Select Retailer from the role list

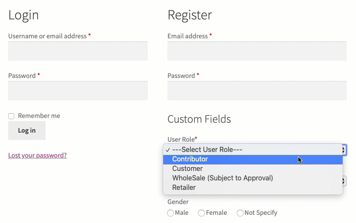253,188
